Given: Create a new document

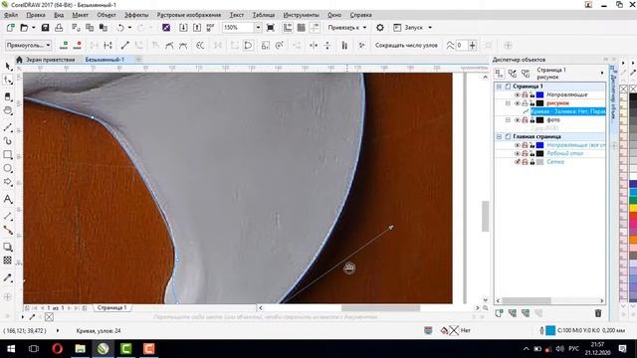Looking at the screenshot, I should point(11,28).
